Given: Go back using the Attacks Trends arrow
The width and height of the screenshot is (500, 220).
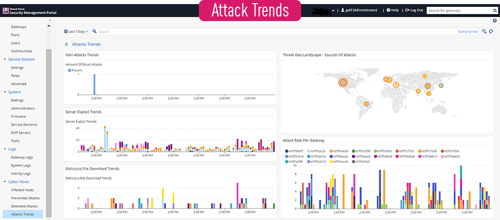Looking at the screenshot, I should coord(66,44).
